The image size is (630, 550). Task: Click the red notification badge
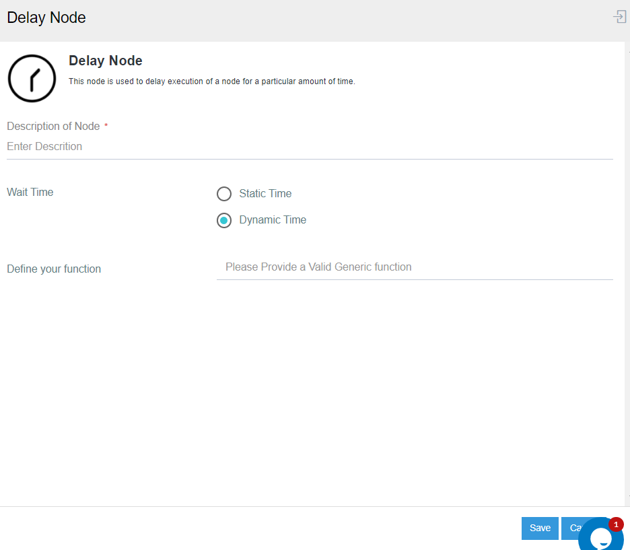click(x=616, y=524)
